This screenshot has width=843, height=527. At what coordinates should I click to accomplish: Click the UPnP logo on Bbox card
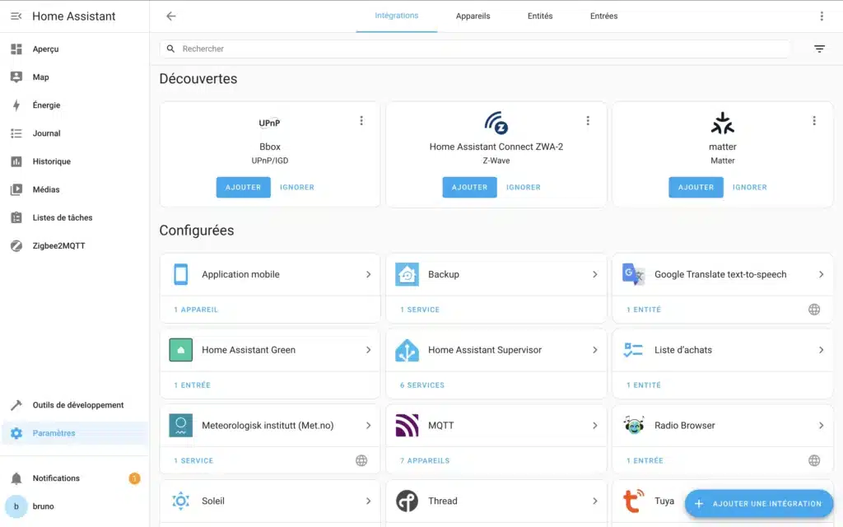tap(270, 124)
